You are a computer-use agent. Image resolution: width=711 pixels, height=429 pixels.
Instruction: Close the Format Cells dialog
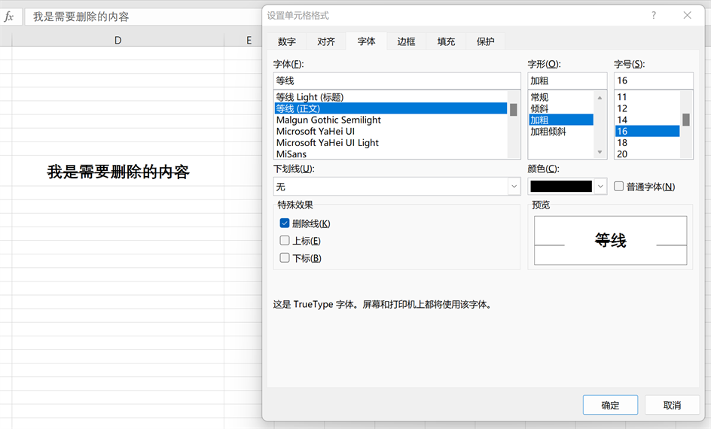(687, 15)
